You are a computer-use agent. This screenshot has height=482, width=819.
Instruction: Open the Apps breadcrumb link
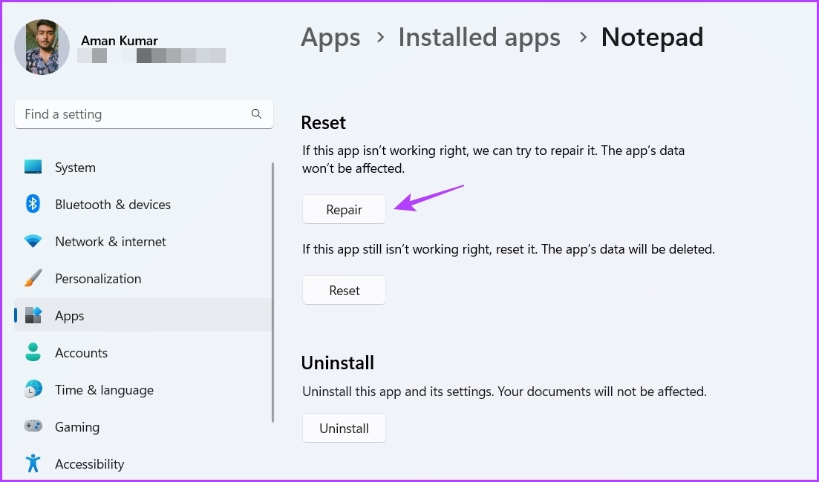pyautogui.click(x=330, y=37)
